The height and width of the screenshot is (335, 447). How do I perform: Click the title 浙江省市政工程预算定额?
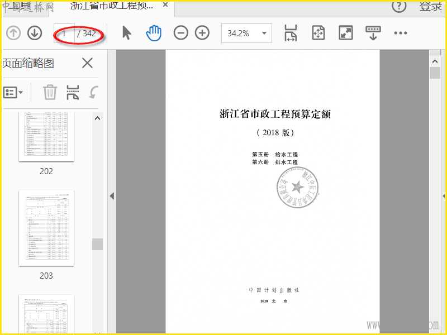(x=275, y=114)
